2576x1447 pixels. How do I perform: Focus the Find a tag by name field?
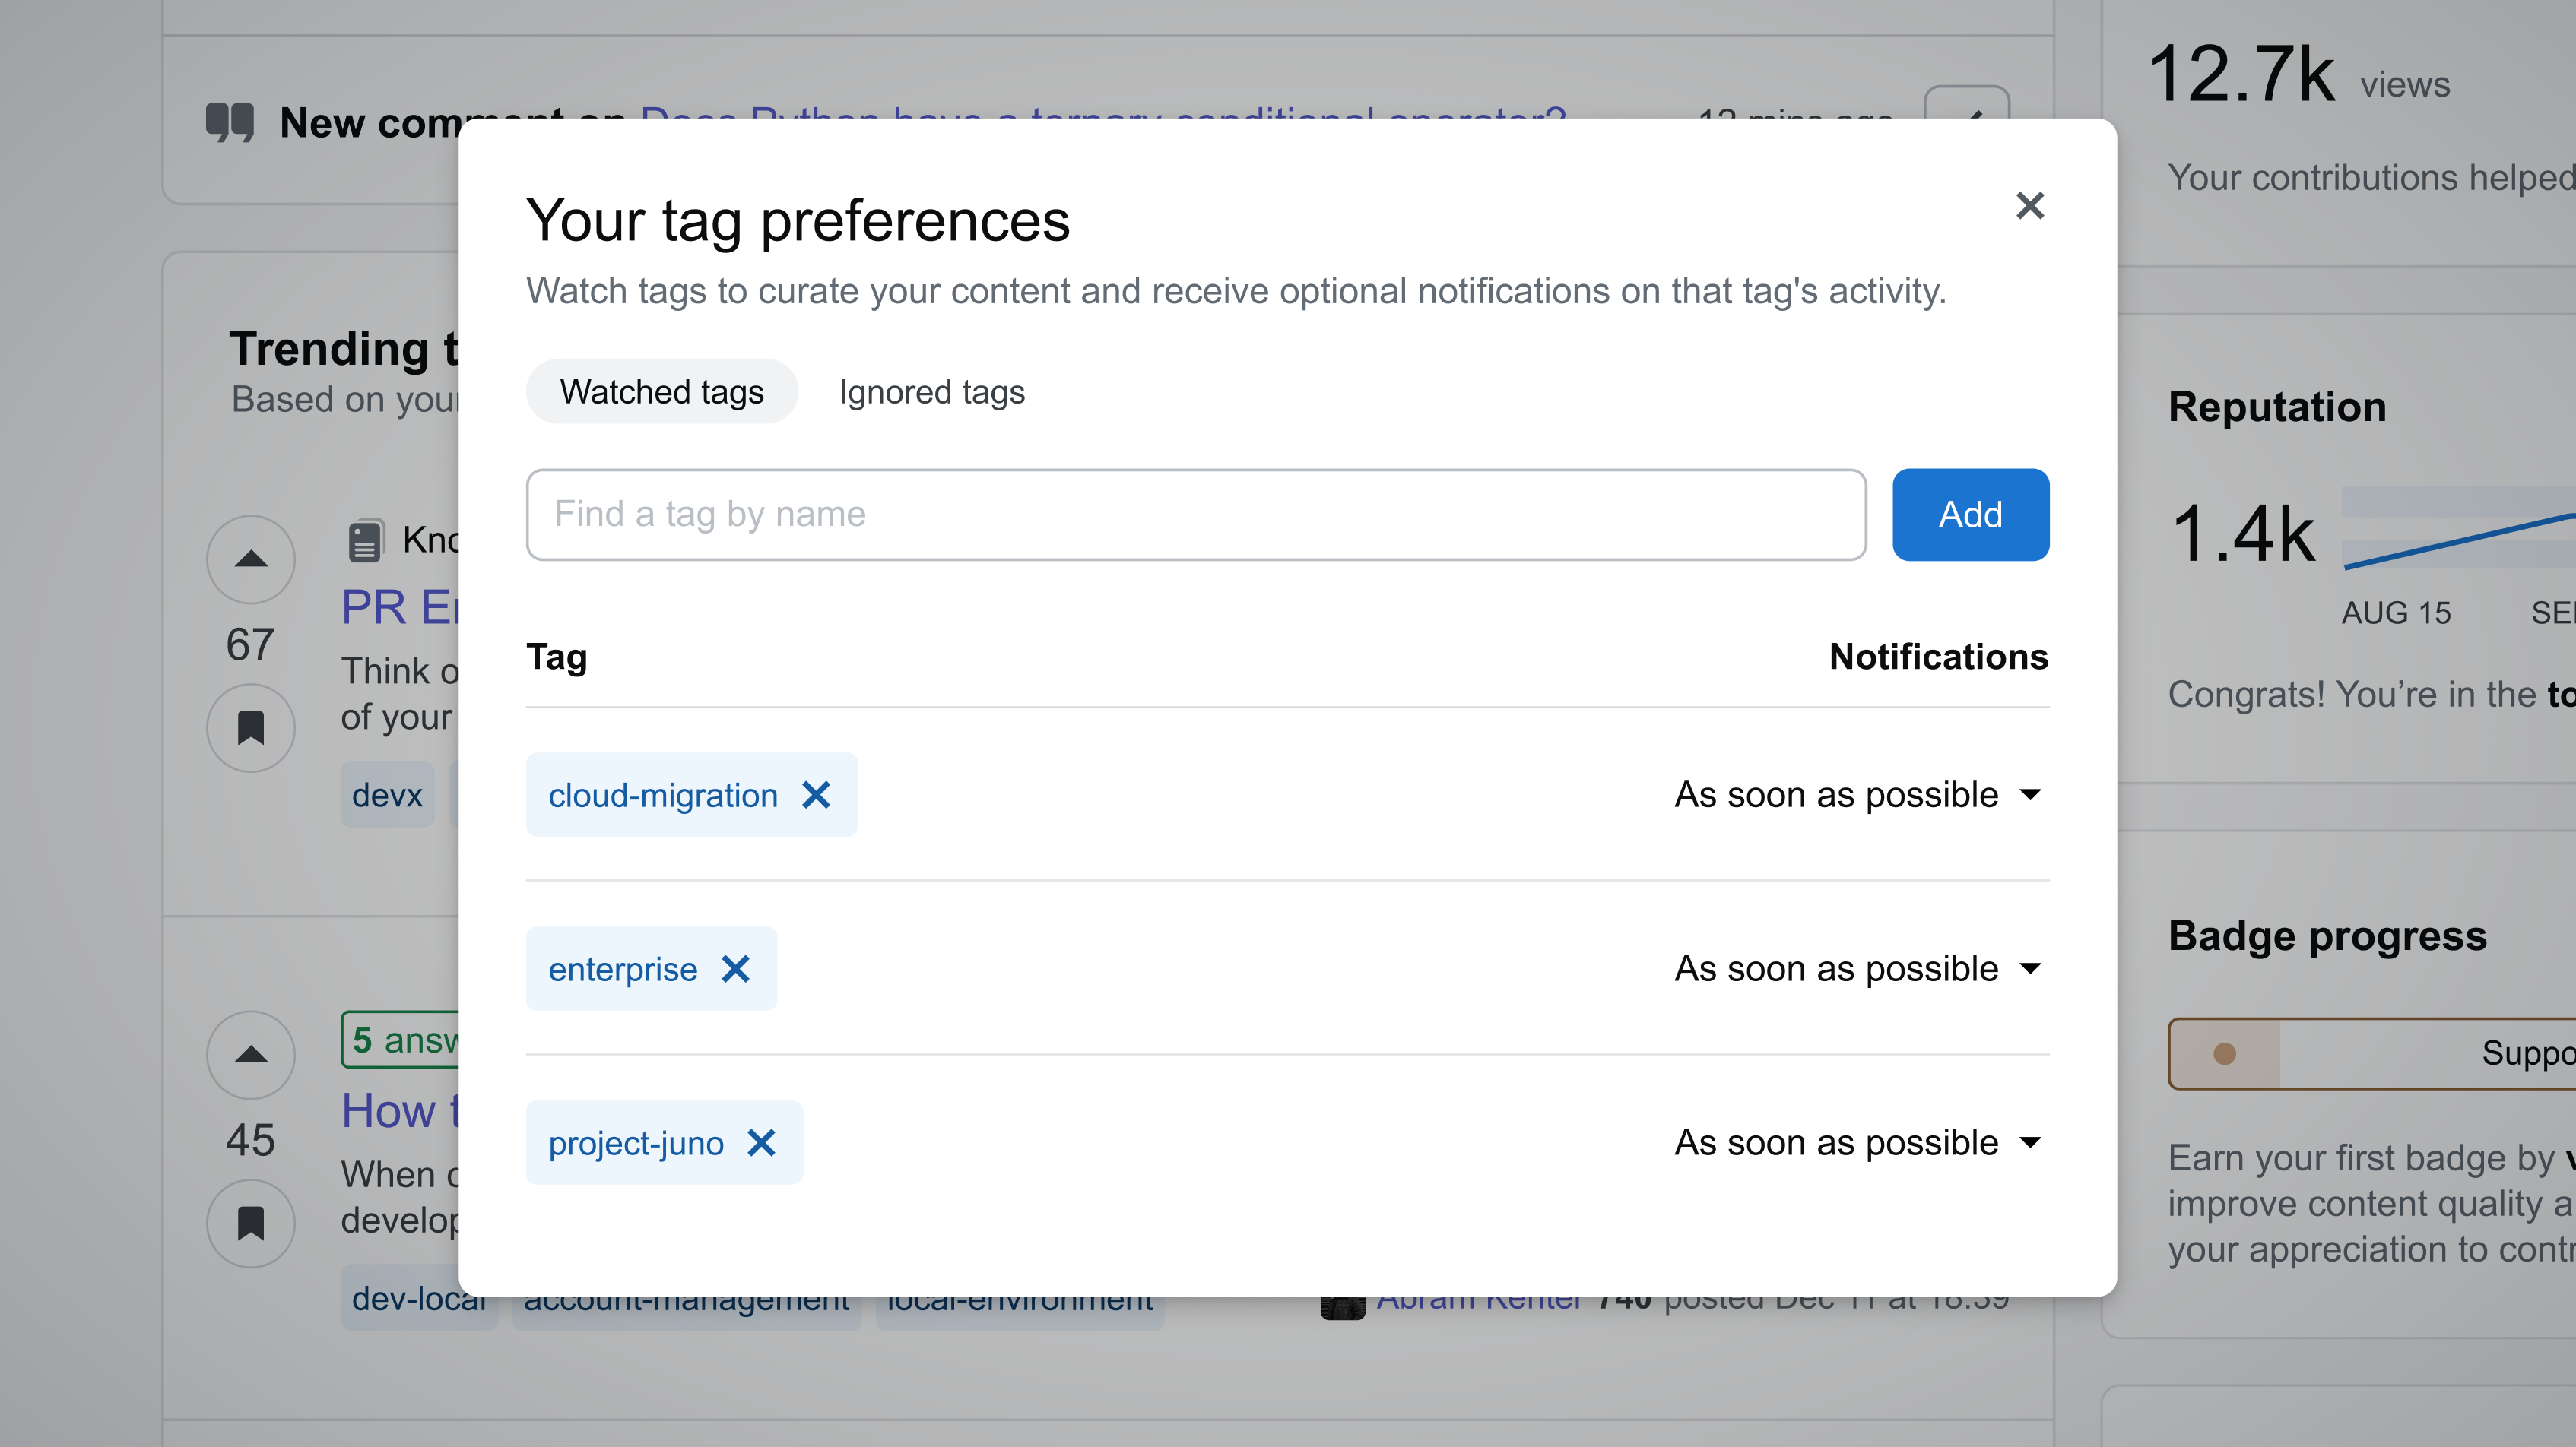tap(1196, 515)
